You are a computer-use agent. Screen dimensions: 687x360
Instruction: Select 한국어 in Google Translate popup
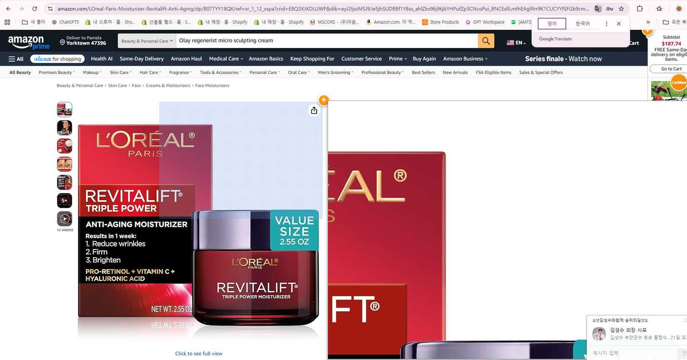pos(582,24)
